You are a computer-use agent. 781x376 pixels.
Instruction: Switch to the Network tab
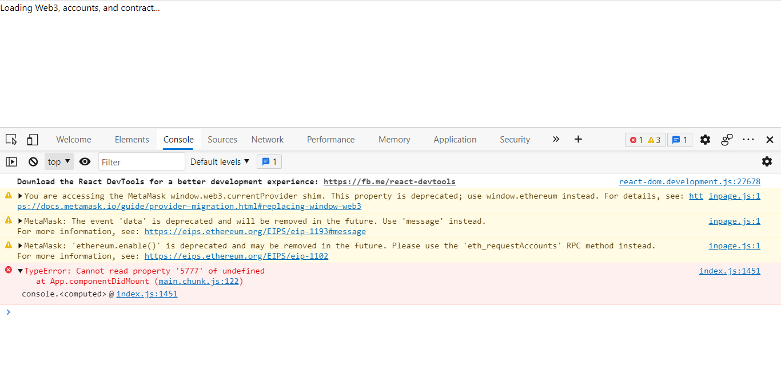pos(267,139)
